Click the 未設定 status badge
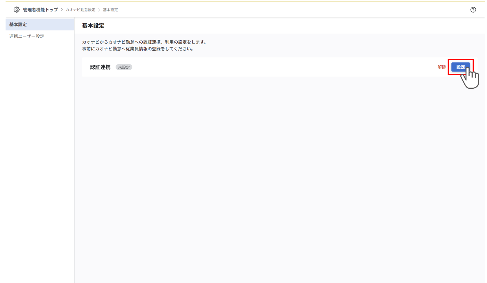The height and width of the screenshot is (283, 487). click(x=124, y=67)
